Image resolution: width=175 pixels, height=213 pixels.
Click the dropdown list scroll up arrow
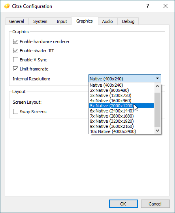157,86
